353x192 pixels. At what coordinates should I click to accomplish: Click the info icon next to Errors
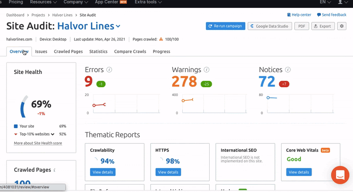[x=109, y=70]
